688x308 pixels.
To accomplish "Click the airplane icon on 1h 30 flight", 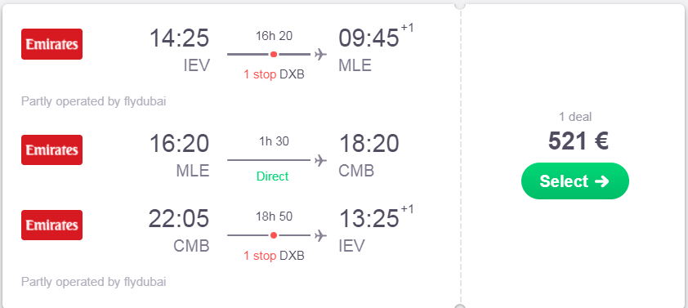I will [x=321, y=161].
